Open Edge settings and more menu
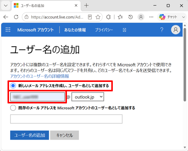Image resolution: width=188 pixels, height=151 pixels. (151, 17)
